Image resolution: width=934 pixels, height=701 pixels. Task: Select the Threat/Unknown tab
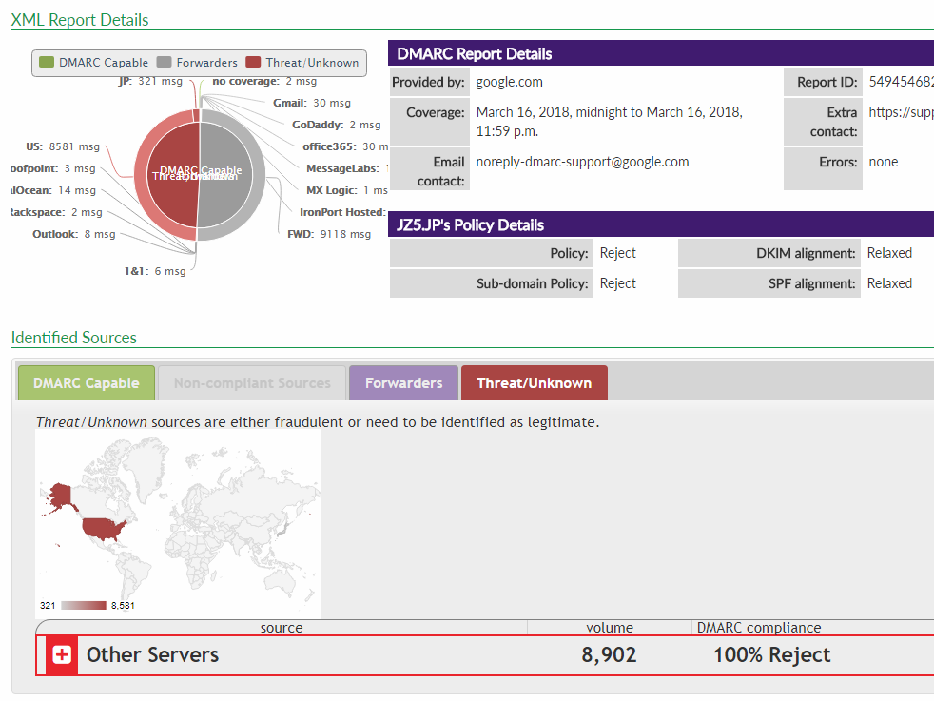pyautogui.click(x=534, y=383)
